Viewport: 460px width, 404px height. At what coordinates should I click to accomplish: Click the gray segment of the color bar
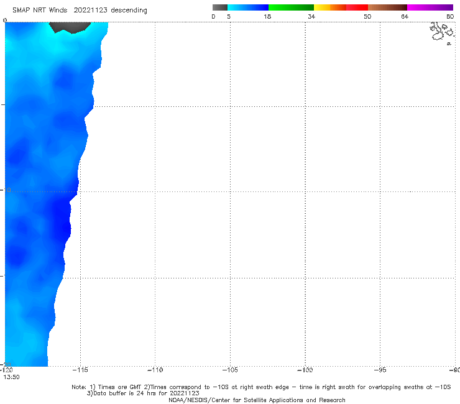219,7
